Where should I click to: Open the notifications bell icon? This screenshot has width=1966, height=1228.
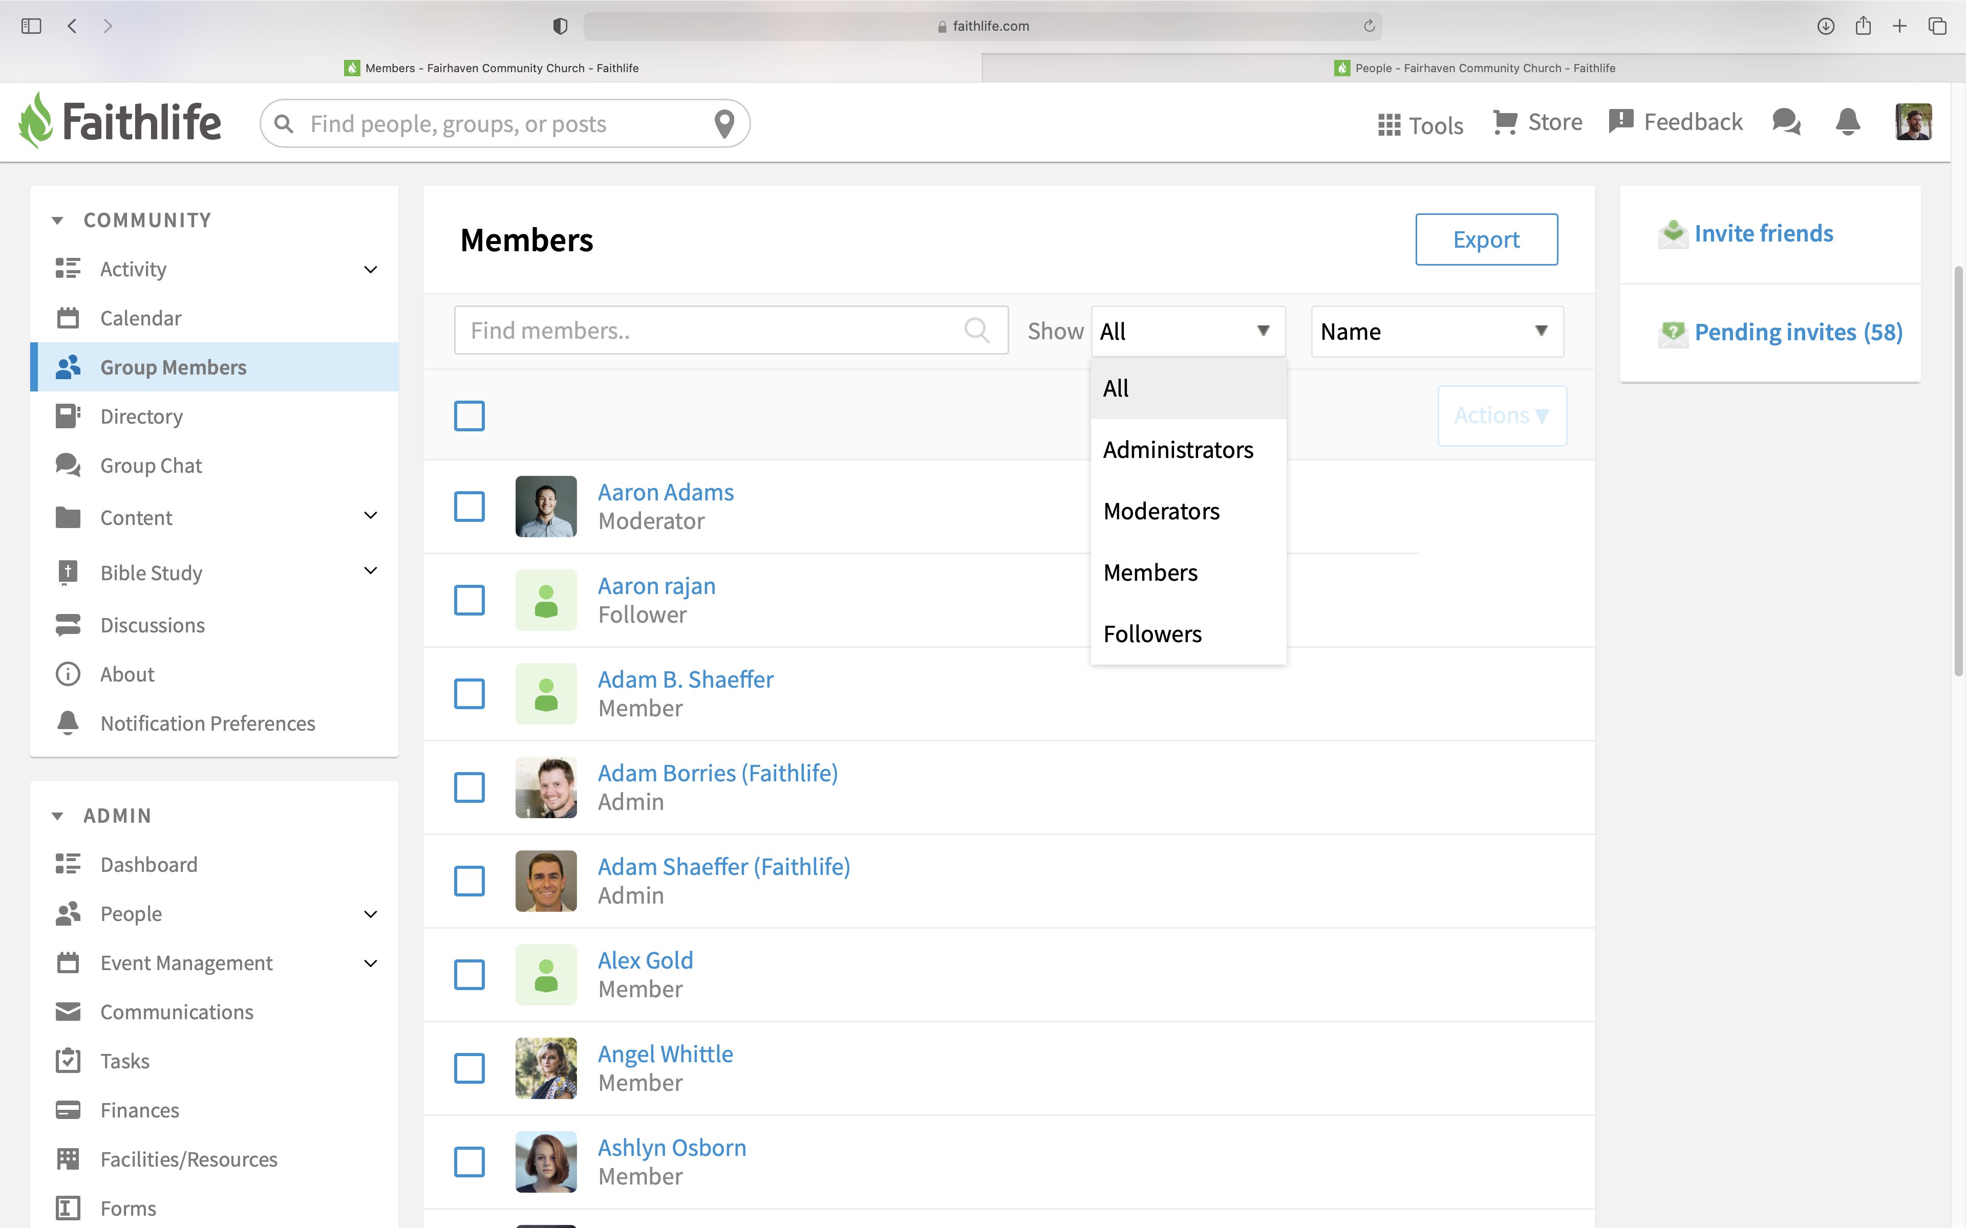pyautogui.click(x=1848, y=122)
